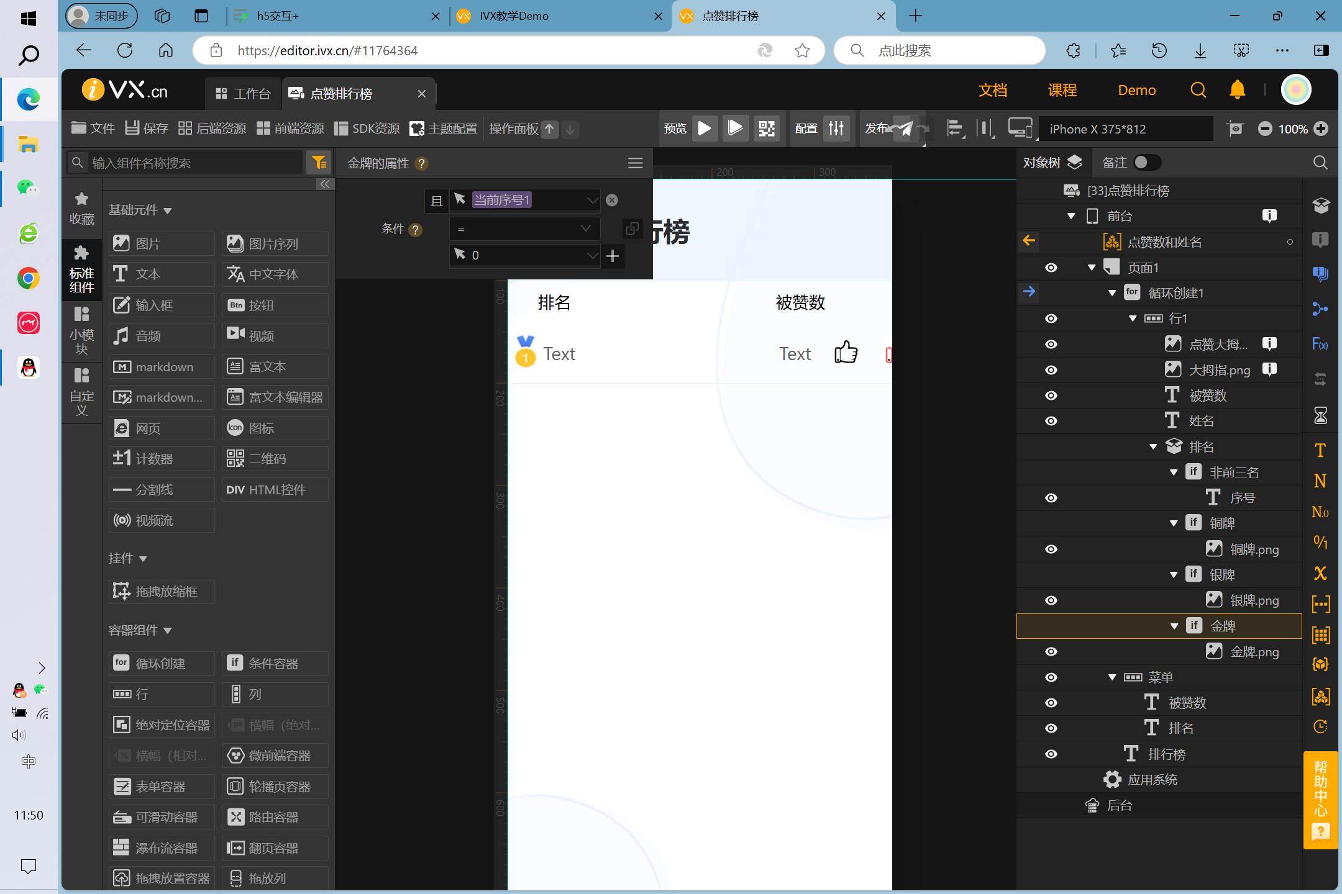Add the 条件容器 if container

(275, 663)
